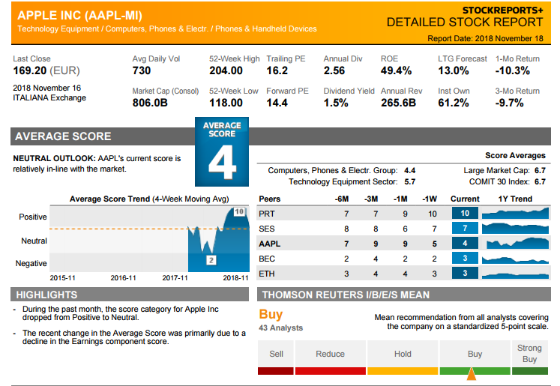This screenshot has height=386, width=560.
Task: Click the PRT peer row name
Action: pyautogui.click(x=267, y=214)
